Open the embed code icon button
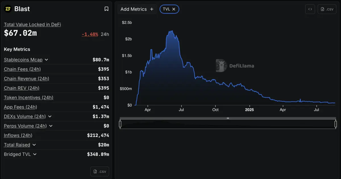This screenshot has width=341, height=179. pos(310,9)
